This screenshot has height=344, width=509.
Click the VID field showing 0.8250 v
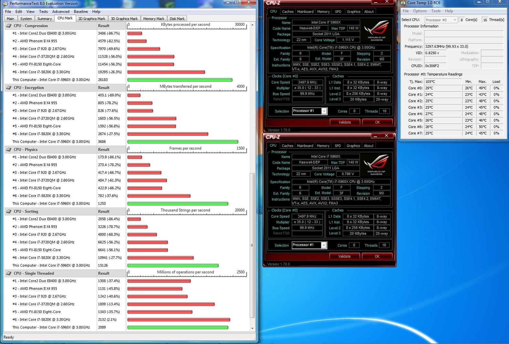pos(435,53)
